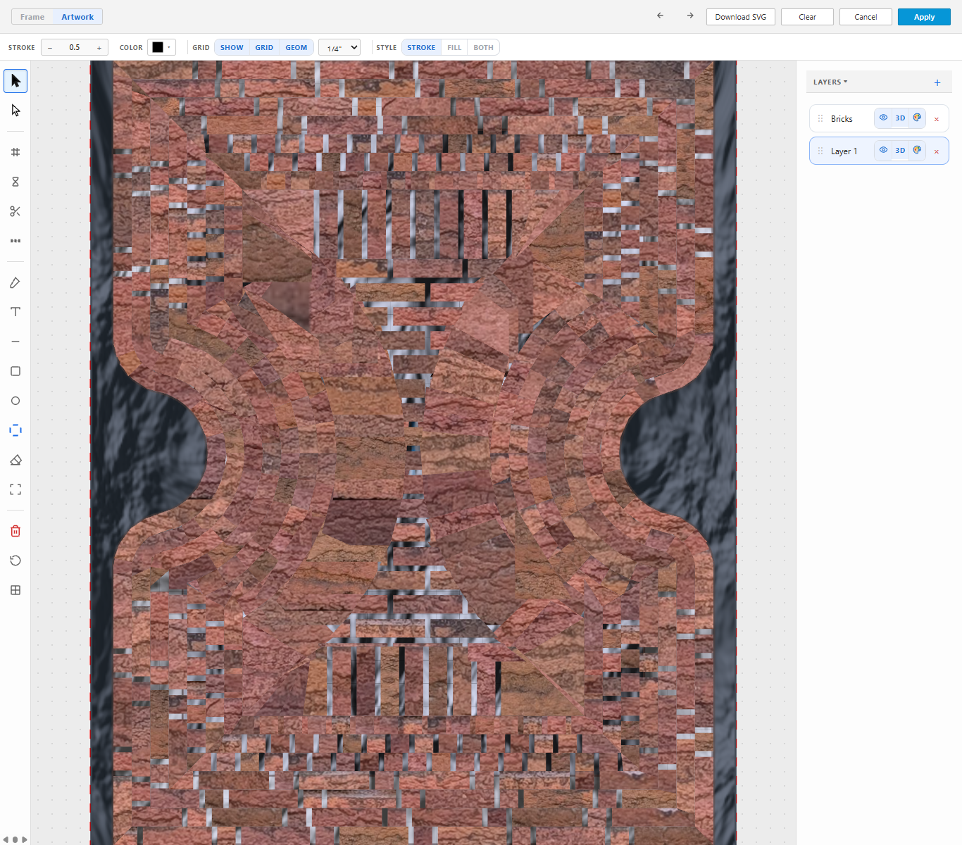
Task: Click the black stroke color swatch
Action: point(158,47)
